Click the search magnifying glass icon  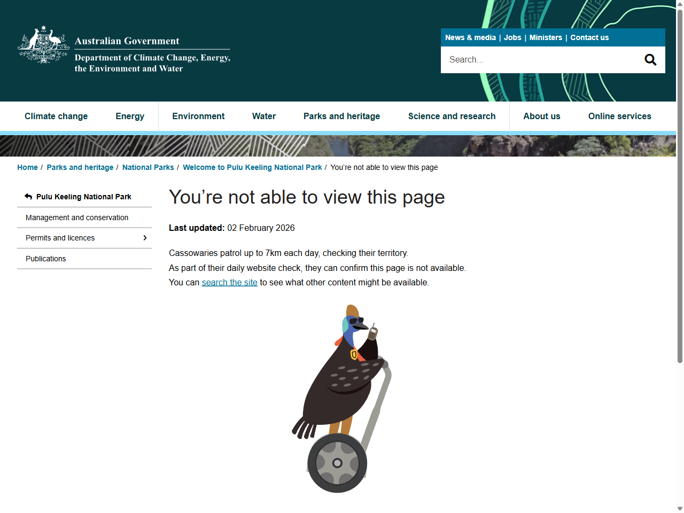(650, 60)
